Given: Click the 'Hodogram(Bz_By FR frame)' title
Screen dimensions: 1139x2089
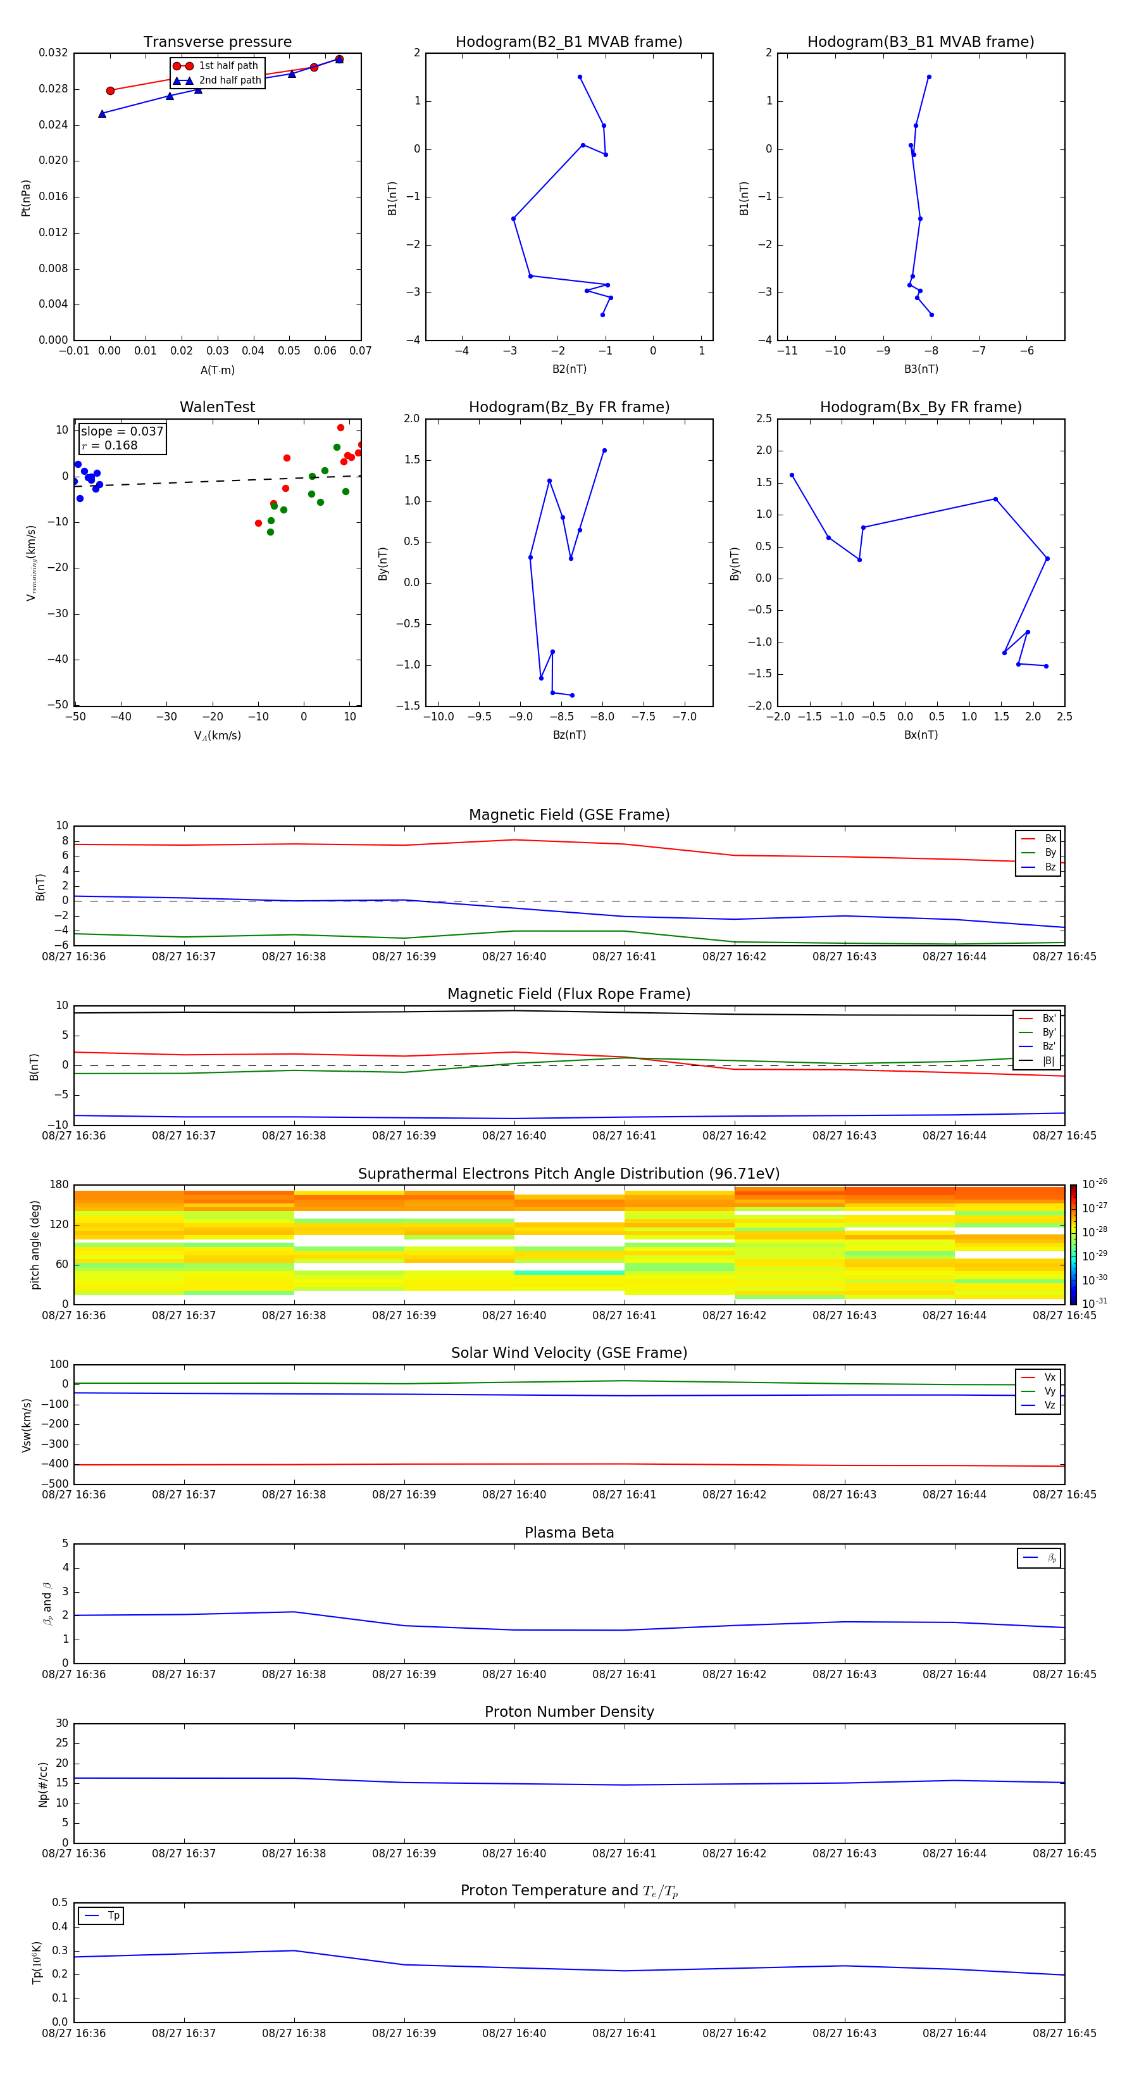Looking at the screenshot, I should click(569, 407).
